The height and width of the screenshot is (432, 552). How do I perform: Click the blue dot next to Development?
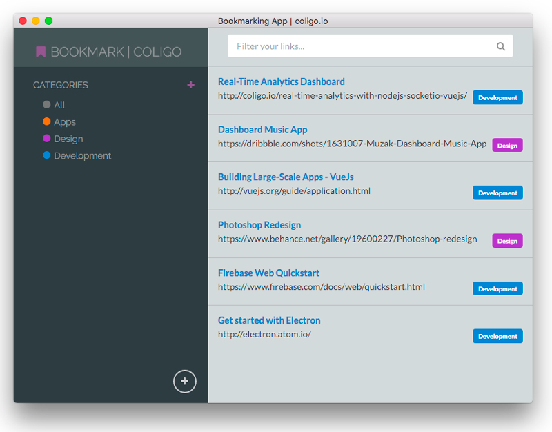pos(46,155)
